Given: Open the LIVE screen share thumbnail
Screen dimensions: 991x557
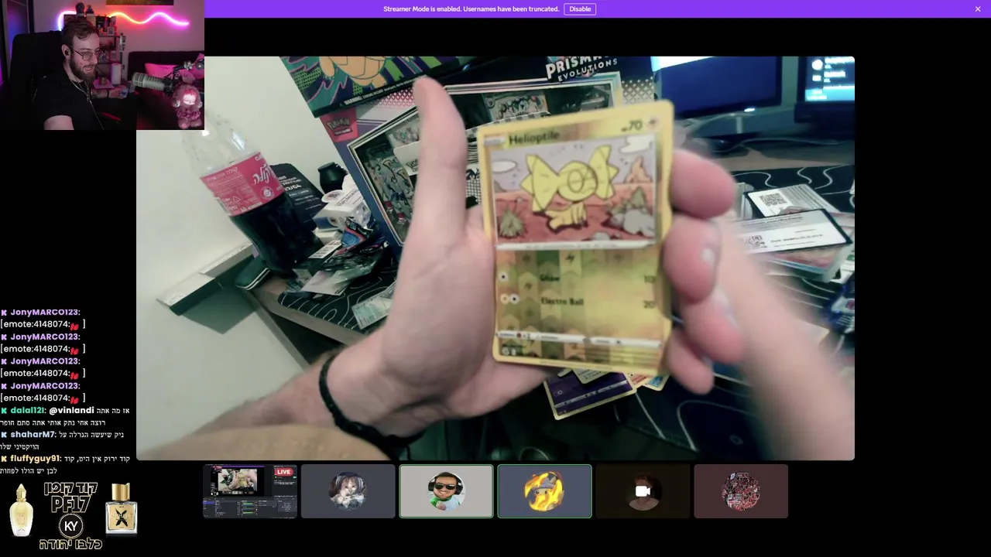Looking at the screenshot, I should coord(250,491).
